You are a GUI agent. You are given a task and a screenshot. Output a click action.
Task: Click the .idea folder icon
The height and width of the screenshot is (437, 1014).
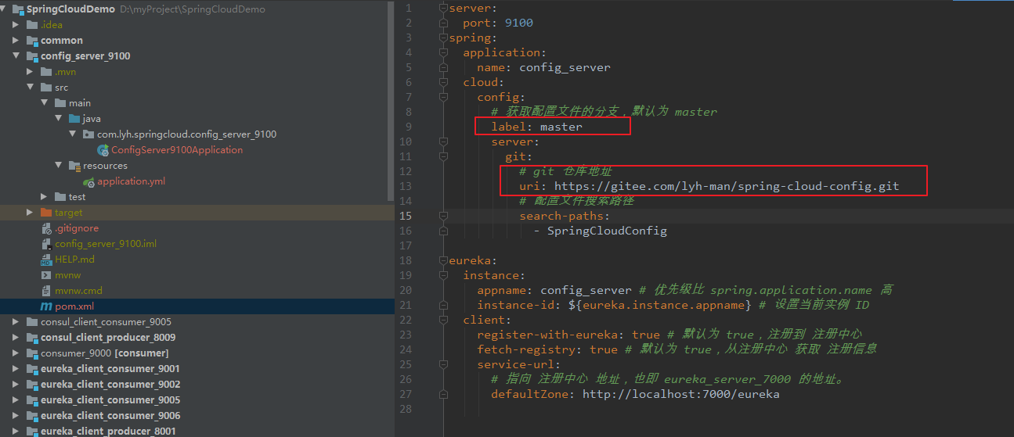pos(32,25)
